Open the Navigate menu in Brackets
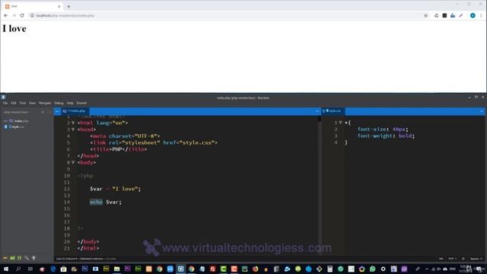The height and width of the screenshot is (274, 487). coord(45,104)
